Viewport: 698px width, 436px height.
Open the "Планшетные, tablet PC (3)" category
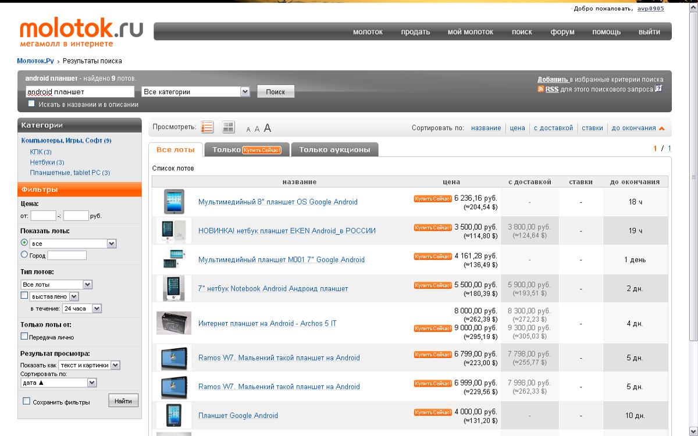click(70, 173)
